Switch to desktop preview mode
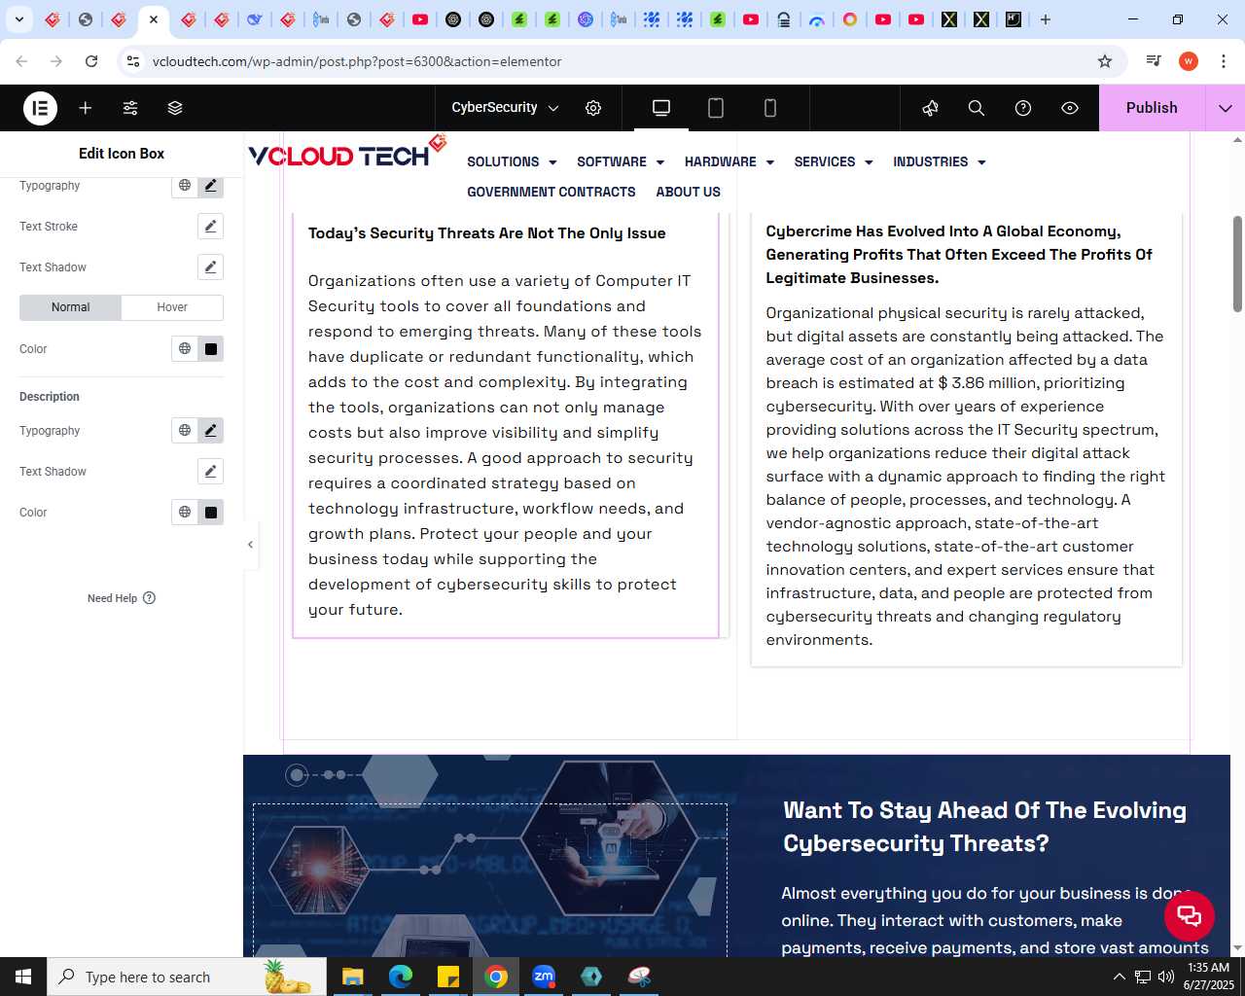Viewport: 1245px width, 996px height. [x=661, y=108]
